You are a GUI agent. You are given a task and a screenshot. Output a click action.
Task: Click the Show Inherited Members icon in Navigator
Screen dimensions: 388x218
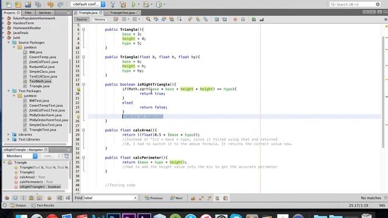(x=7, y=198)
